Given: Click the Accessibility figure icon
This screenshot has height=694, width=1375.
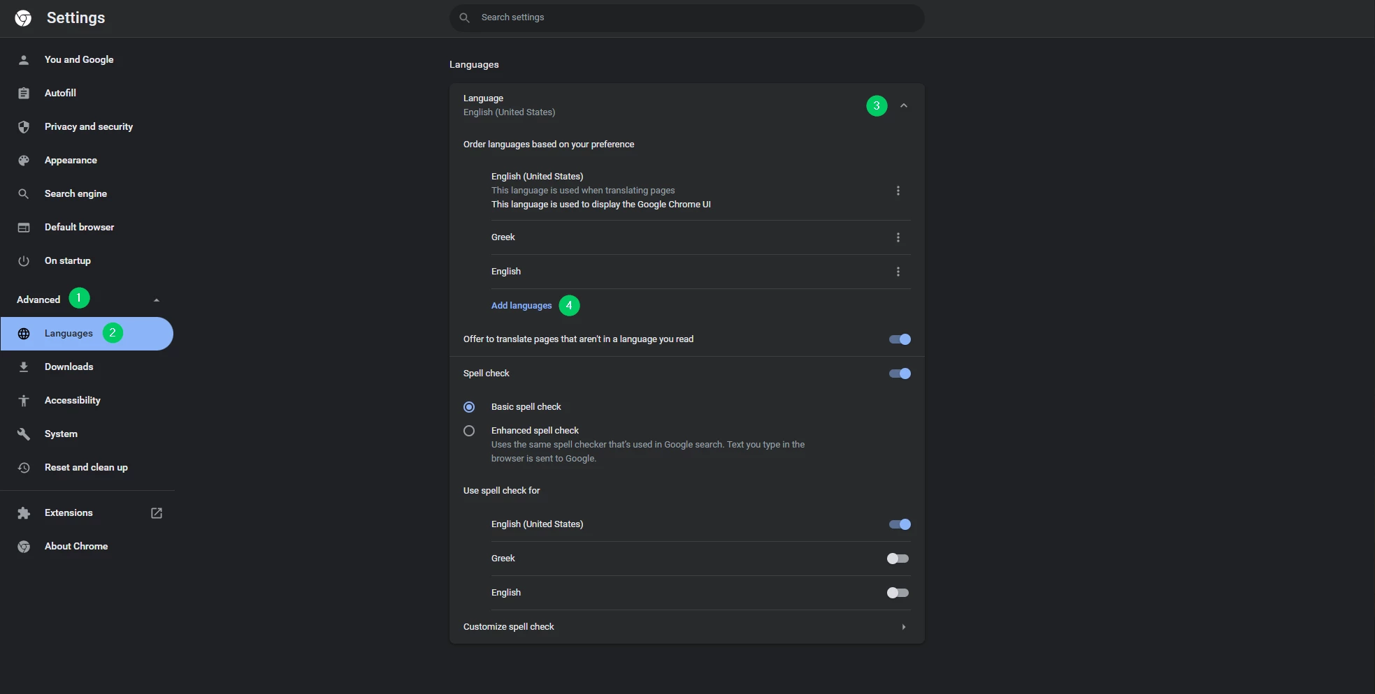Looking at the screenshot, I should pos(24,401).
